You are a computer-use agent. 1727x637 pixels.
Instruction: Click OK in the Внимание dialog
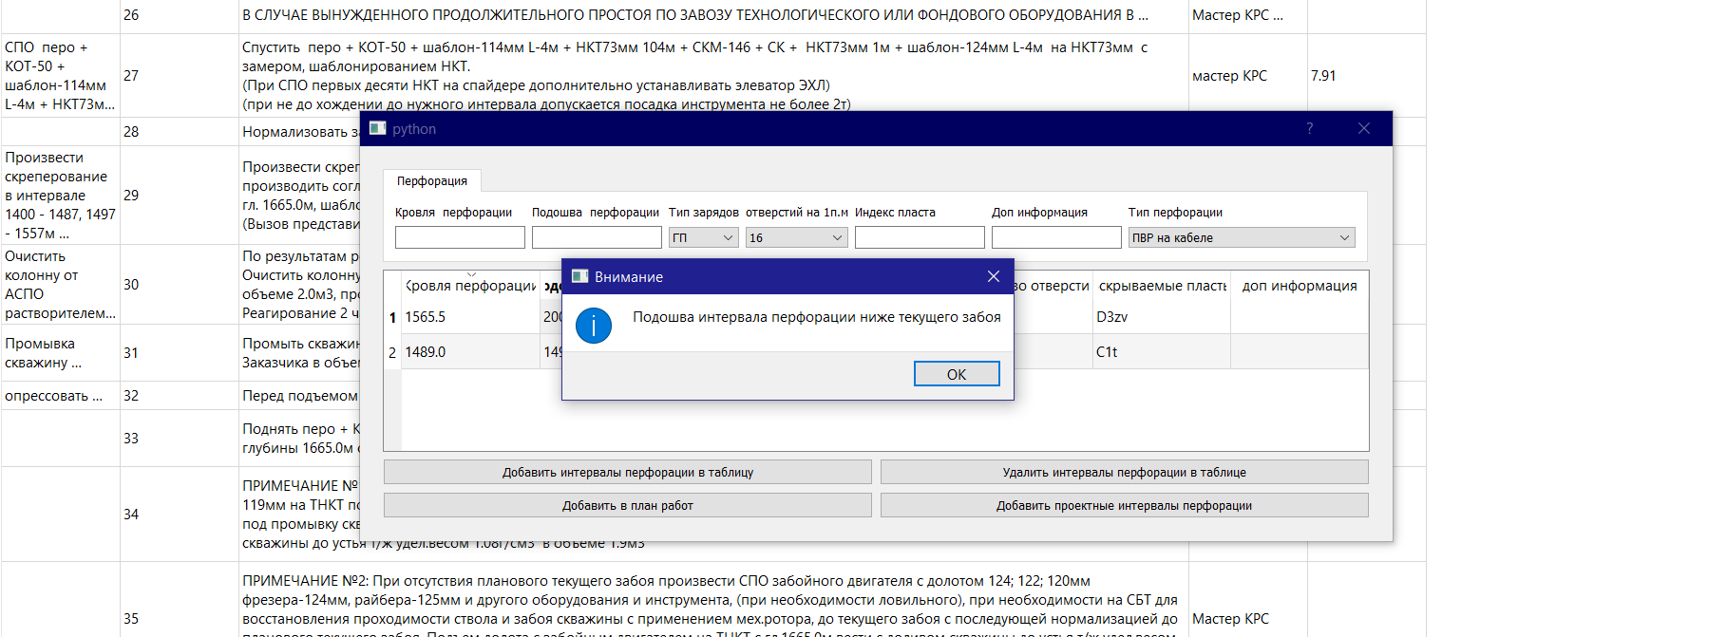click(x=957, y=374)
